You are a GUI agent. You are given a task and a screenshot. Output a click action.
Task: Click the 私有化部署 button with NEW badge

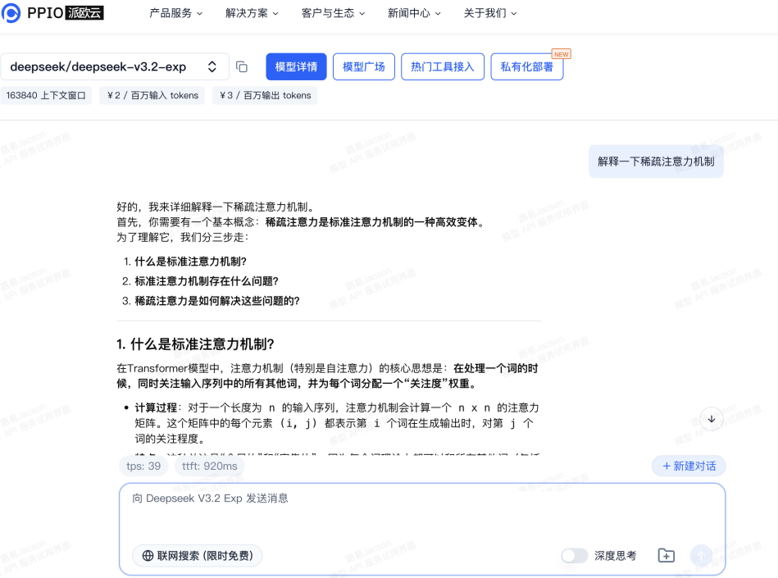point(526,66)
